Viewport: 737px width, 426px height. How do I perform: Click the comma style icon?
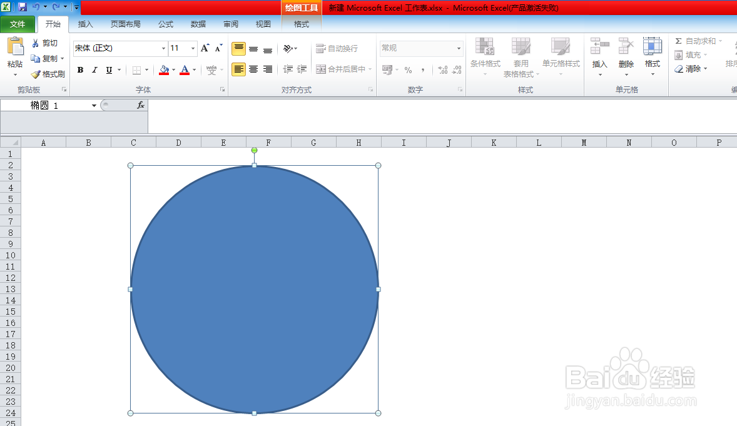pyautogui.click(x=422, y=70)
